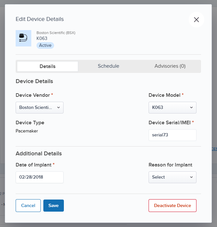Image resolution: width=217 pixels, height=227 pixels.
Task: View the Advisories (0) tab
Action: click(170, 66)
